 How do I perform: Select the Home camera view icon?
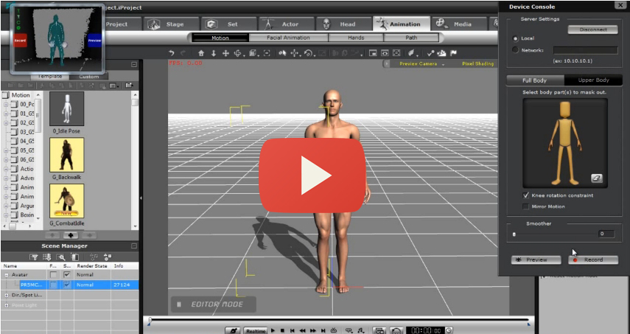coord(201,53)
